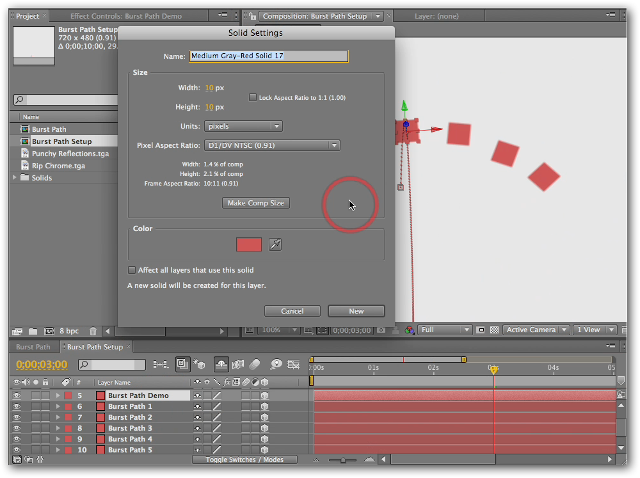Image resolution: width=640 pixels, height=478 pixels.
Task: Expand or collapse Layer Switches pane
Action: point(17,459)
